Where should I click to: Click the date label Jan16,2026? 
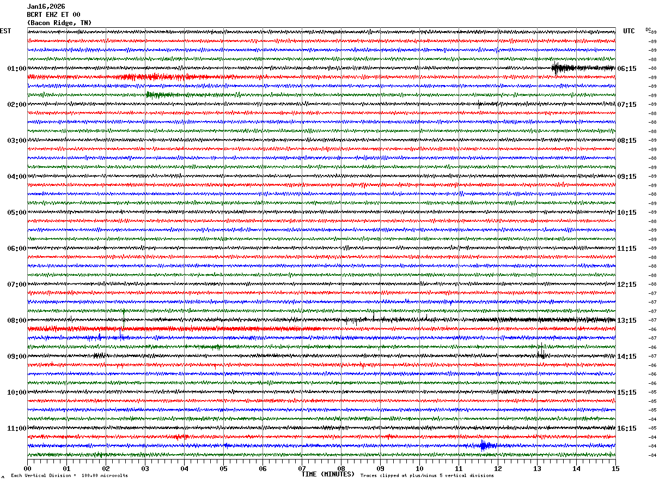tap(46, 7)
